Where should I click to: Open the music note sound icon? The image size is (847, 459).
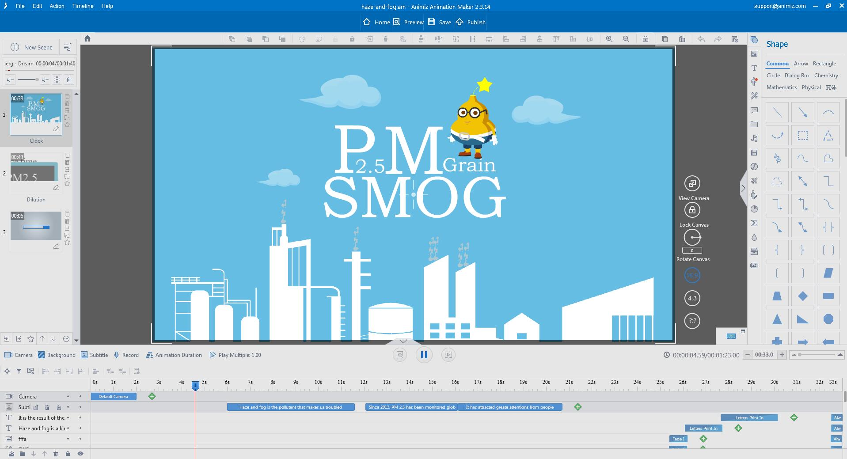[x=754, y=138]
